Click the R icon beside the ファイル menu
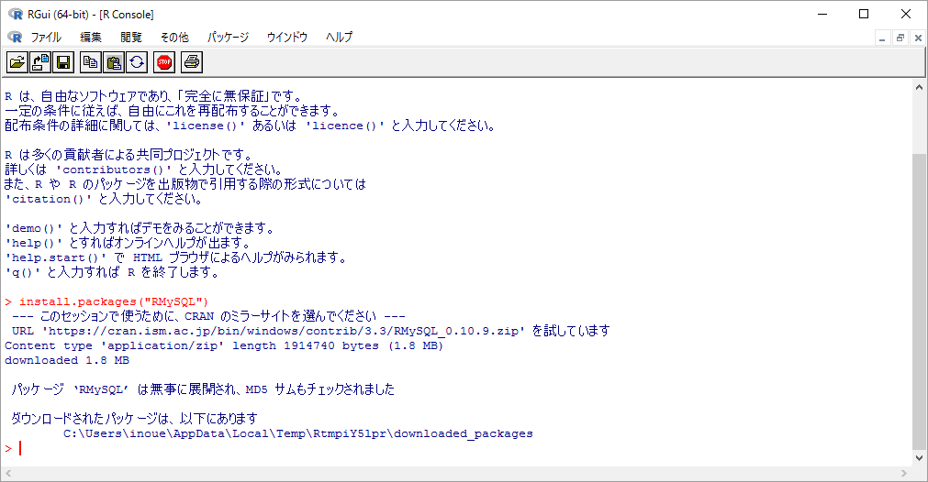 pyautogui.click(x=15, y=38)
